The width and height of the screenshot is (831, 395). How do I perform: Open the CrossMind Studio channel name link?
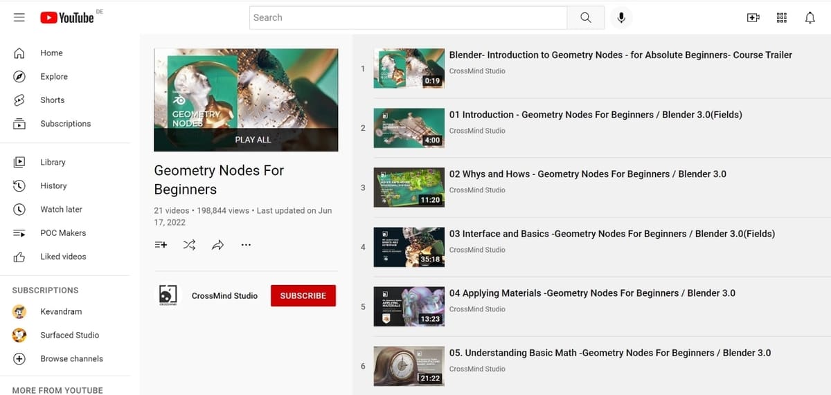pos(224,296)
